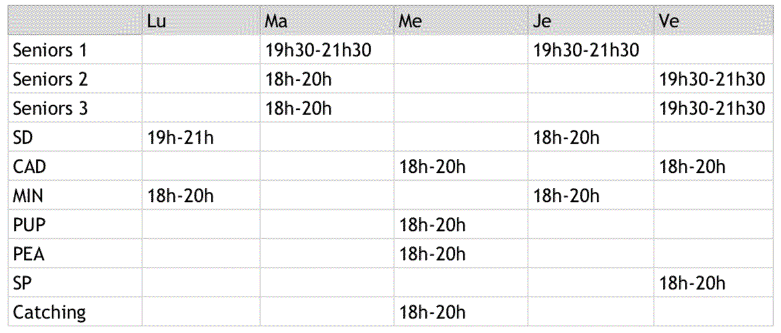The height and width of the screenshot is (333, 781).
Task: Click the Seniors 2 row label
Action: pos(50,79)
